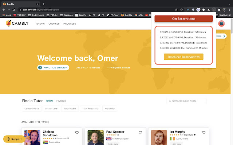The height and width of the screenshot is (145, 233).
Task: Switch to the Favorites tab
Action: pyautogui.click(x=61, y=101)
